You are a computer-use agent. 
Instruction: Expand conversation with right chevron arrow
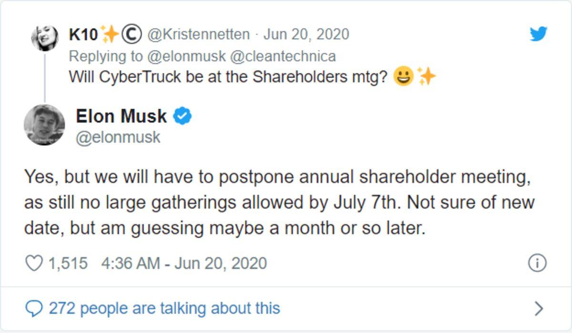[x=539, y=309]
